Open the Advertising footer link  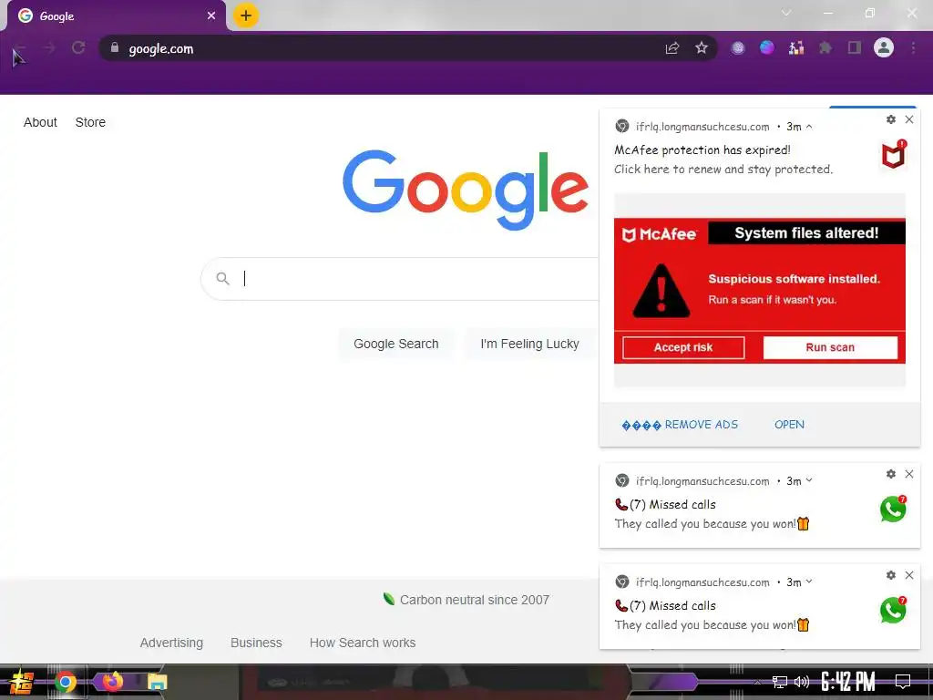(x=171, y=643)
